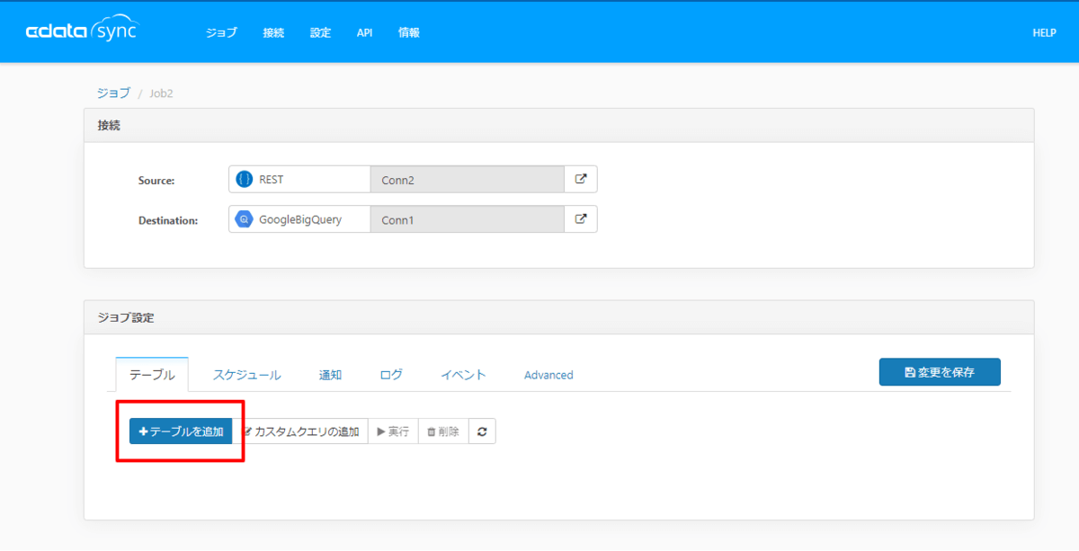Click the GoogleBigQuery destination label
The height and width of the screenshot is (551, 1079).
[x=300, y=219]
